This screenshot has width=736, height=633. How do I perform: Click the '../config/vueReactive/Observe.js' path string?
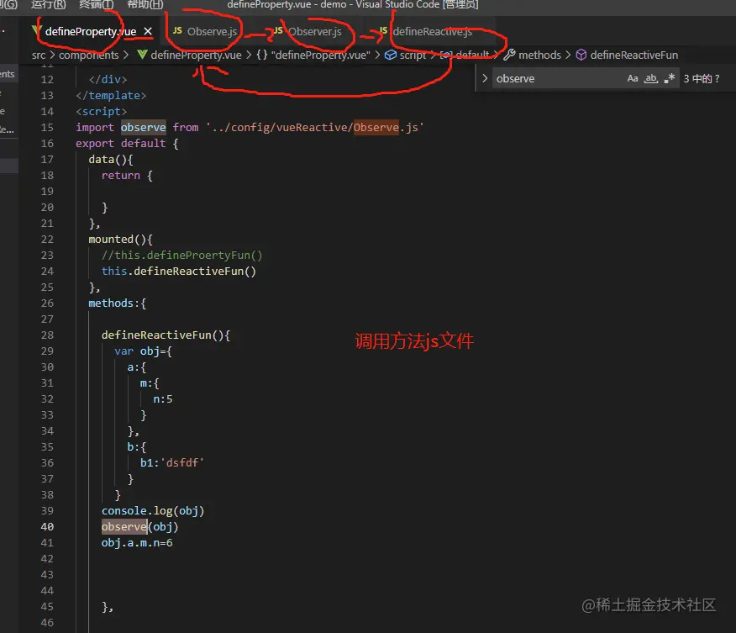(x=314, y=127)
